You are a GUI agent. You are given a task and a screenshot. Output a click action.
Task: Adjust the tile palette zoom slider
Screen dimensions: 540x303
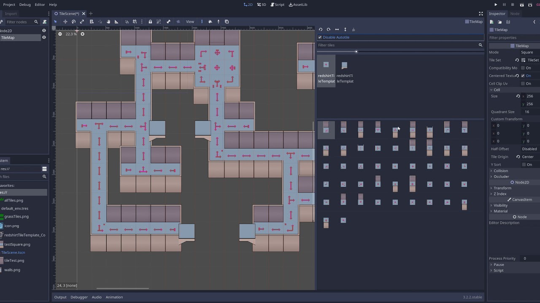pyautogui.click(x=356, y=52)
